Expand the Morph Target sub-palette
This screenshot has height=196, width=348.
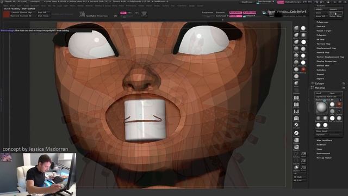pos(324,30)
